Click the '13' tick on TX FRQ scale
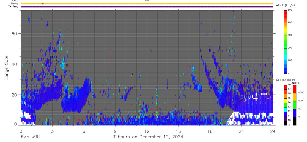The height and width of the screenshot is (142, 307). click(289, 107)
